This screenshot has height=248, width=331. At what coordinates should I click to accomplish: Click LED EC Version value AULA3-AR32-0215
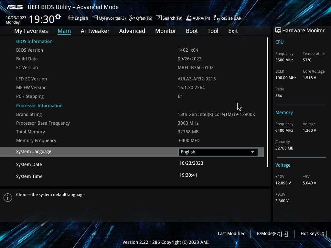click(197, 79)
